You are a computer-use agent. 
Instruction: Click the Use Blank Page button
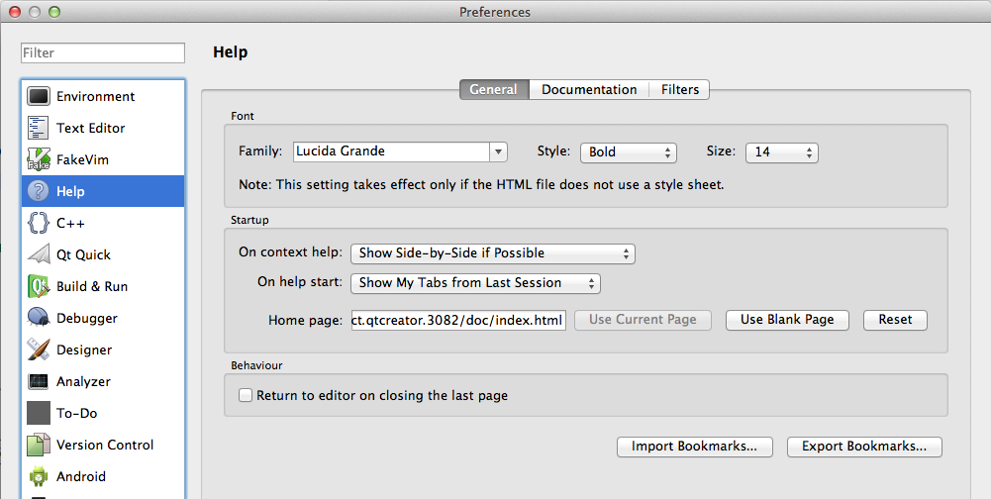point(787,320)
